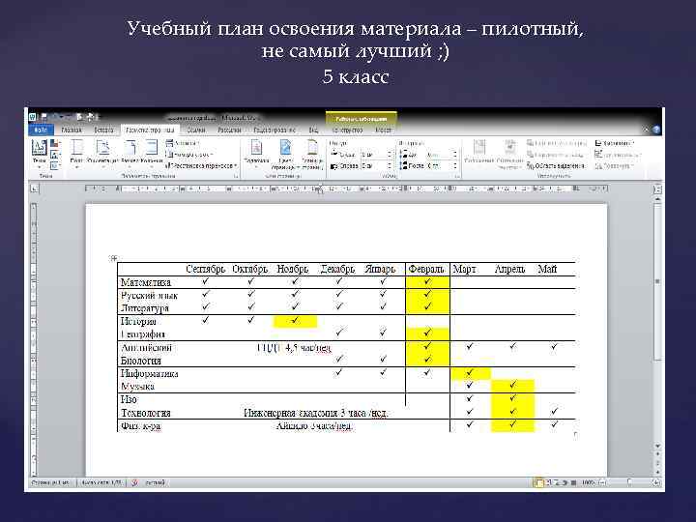Viewport: 696px width, 522px height.
Task: Switch to the Insert (Вставка) tab
Action: (x=103, y=130)
